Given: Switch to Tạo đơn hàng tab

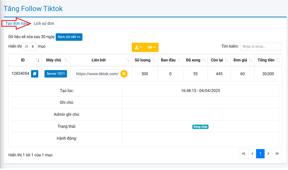Looking at the screenshot, I should (17, 23).
